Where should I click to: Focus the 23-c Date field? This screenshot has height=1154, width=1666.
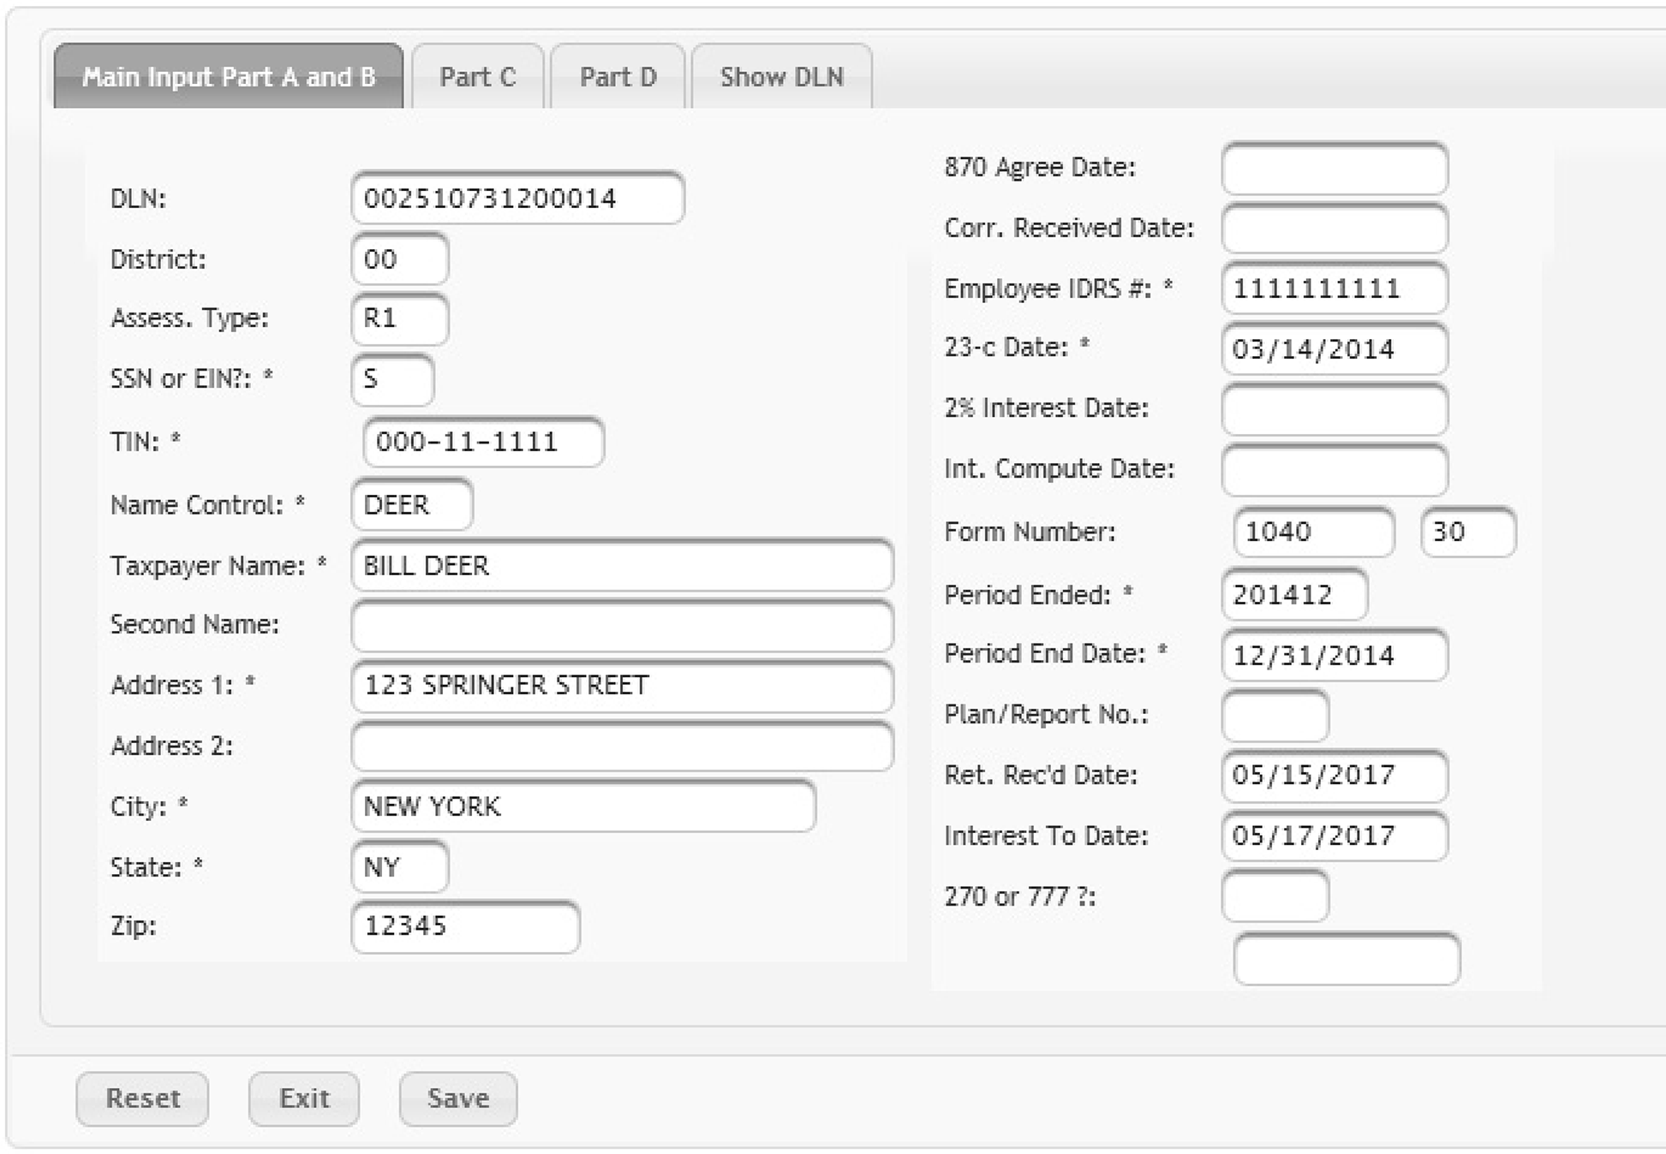point(1334,349)
